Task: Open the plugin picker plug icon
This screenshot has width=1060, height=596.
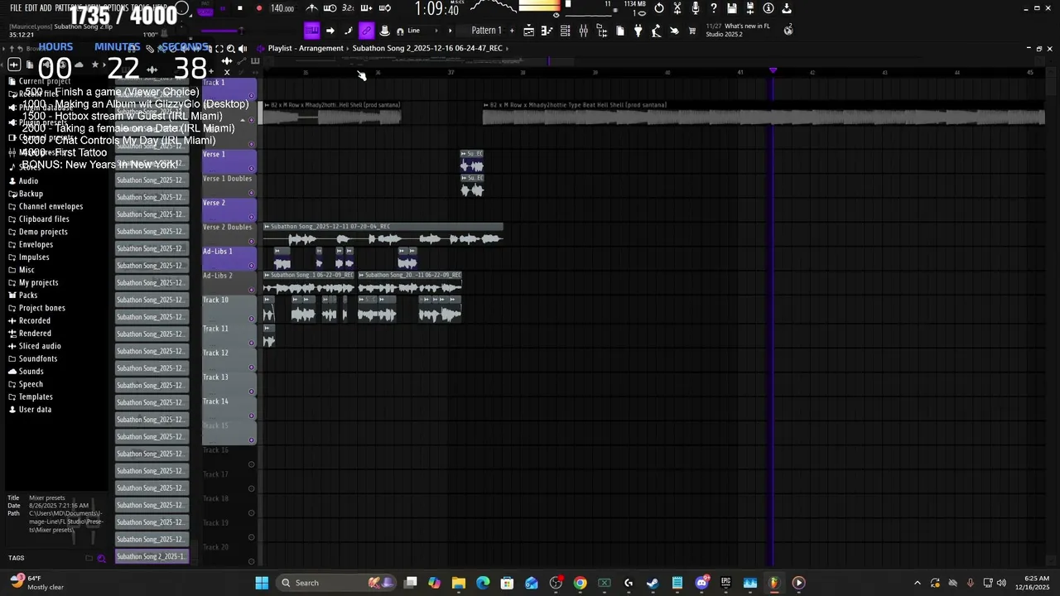Action: [638, 31]
